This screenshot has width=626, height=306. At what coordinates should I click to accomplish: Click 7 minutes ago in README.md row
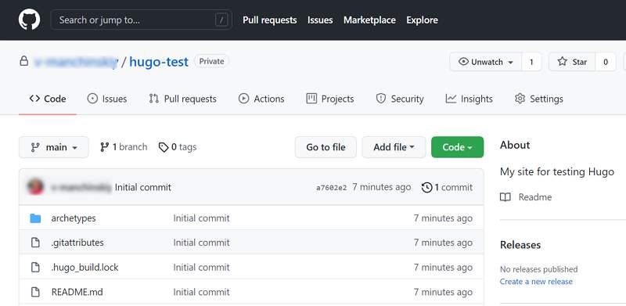pyautogui.click(x=443, y=292)
